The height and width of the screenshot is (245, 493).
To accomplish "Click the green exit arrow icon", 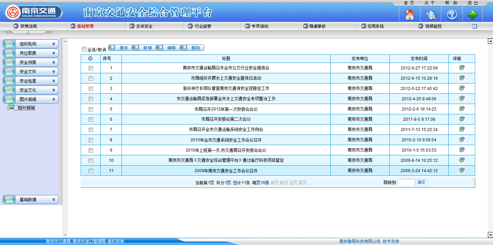I will point(472,15).
